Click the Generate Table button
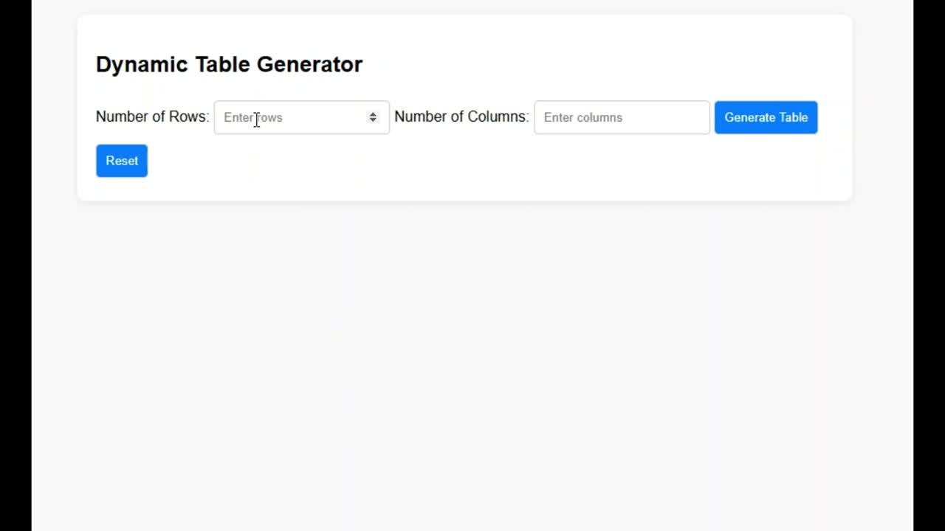 pyautogui.click(x=766, y=117)
